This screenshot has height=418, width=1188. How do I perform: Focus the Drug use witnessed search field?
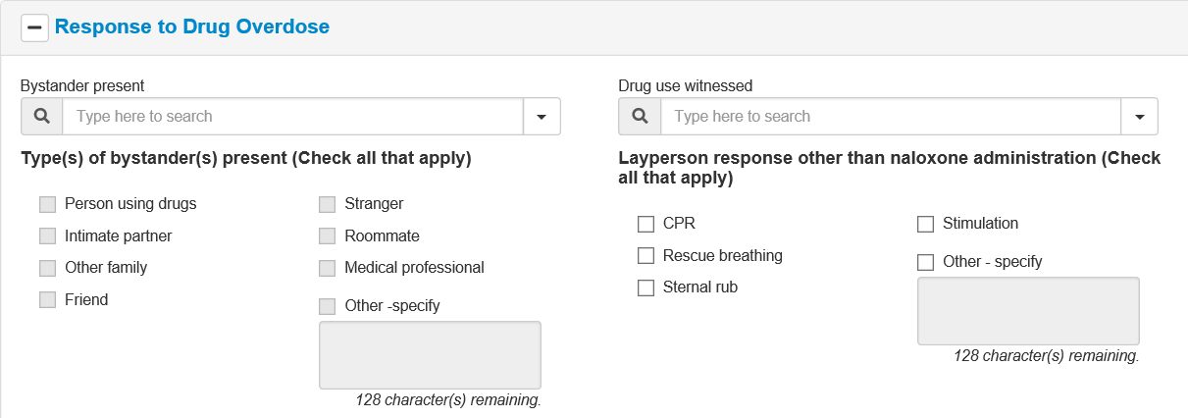point(890,116)
